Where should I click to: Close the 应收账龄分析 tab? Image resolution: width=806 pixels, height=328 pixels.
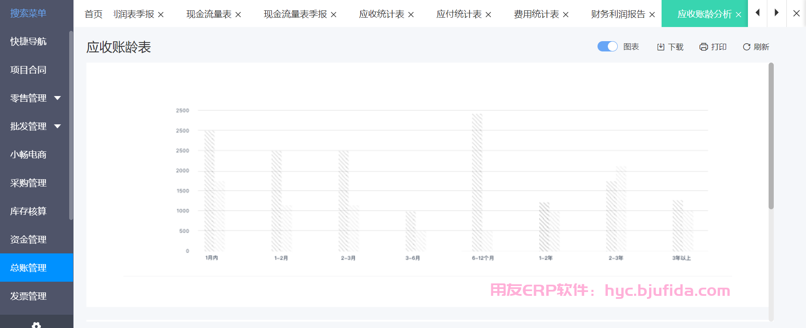[739, 15]
